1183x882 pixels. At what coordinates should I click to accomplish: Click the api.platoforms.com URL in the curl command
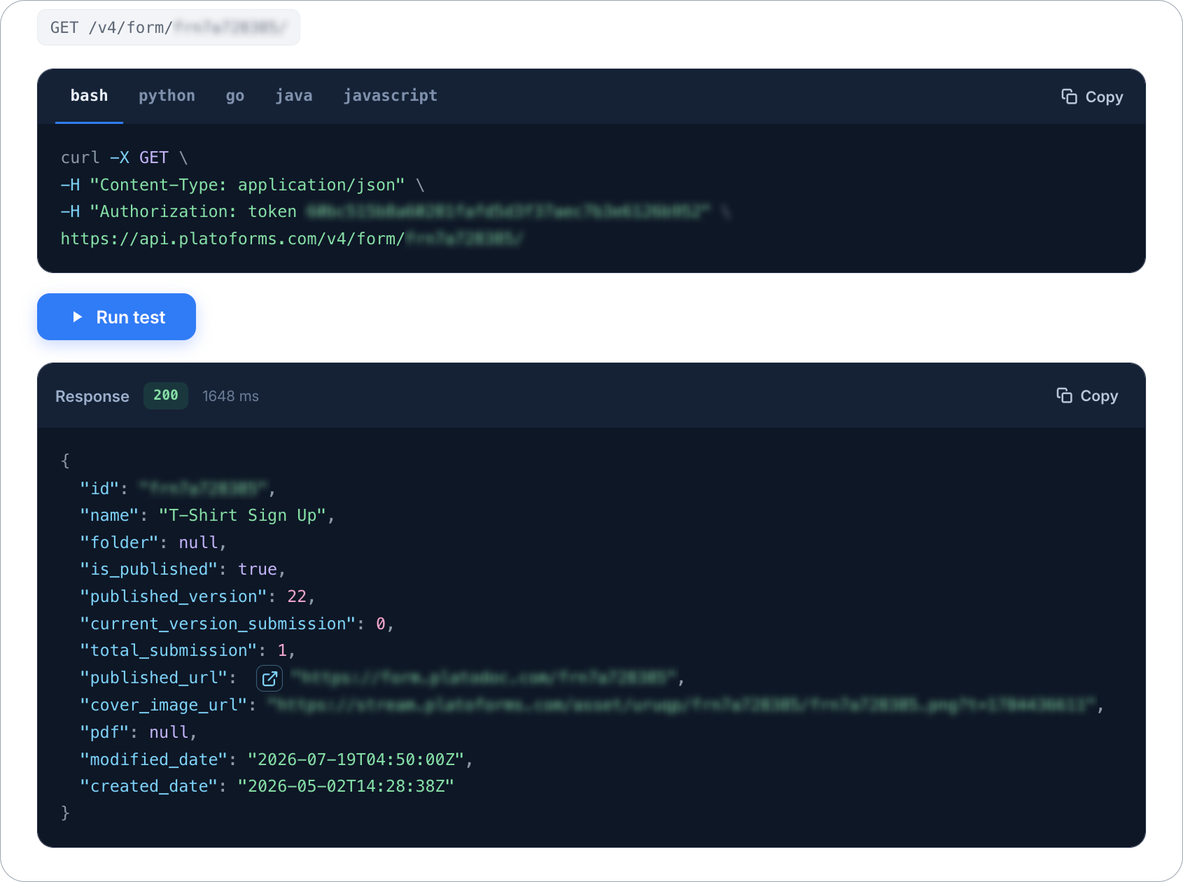(291, 239)
